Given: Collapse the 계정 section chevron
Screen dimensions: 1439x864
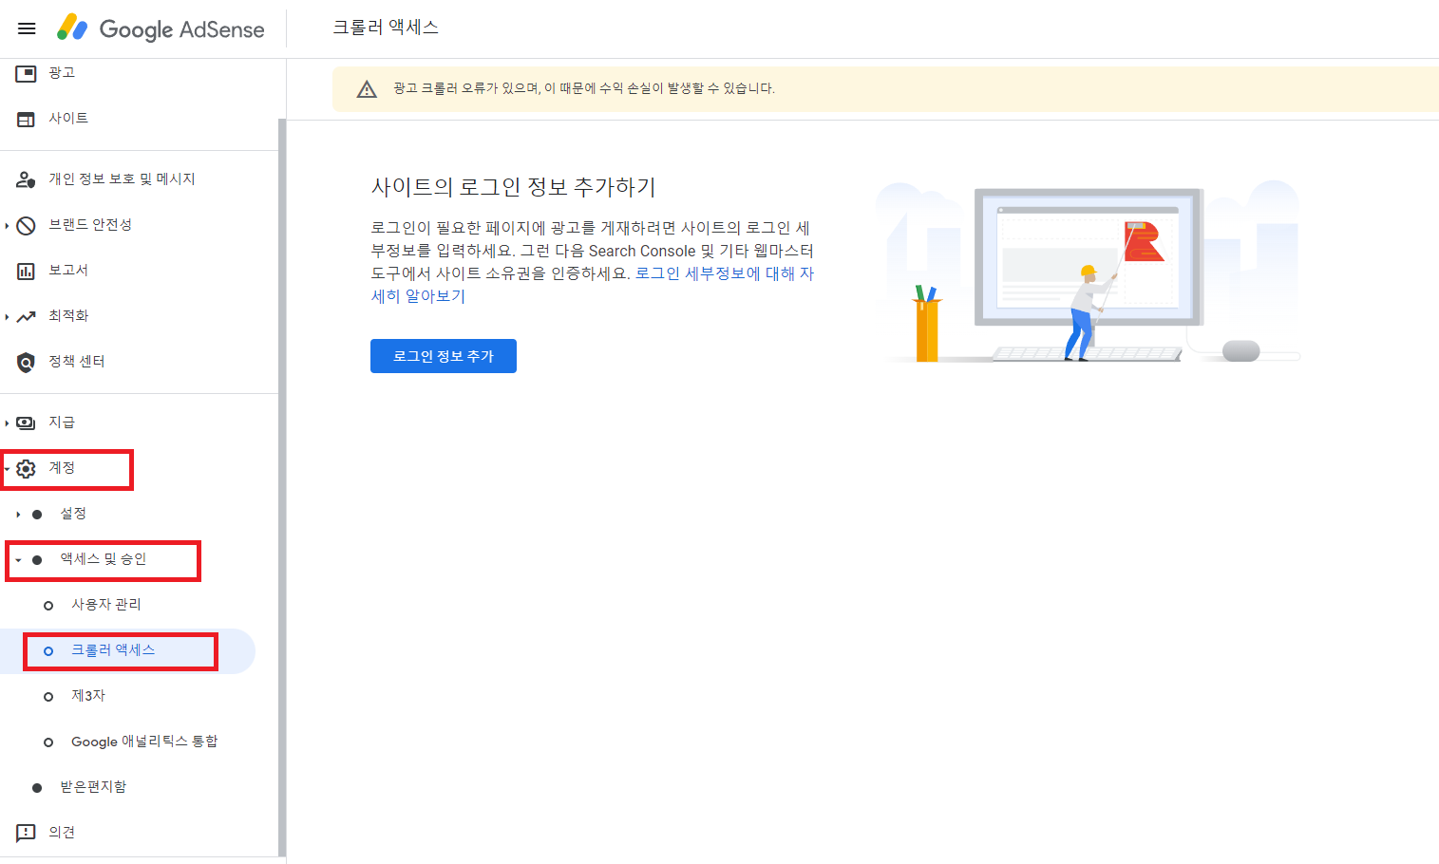Looking at the screenshot, I should point(9,468).
